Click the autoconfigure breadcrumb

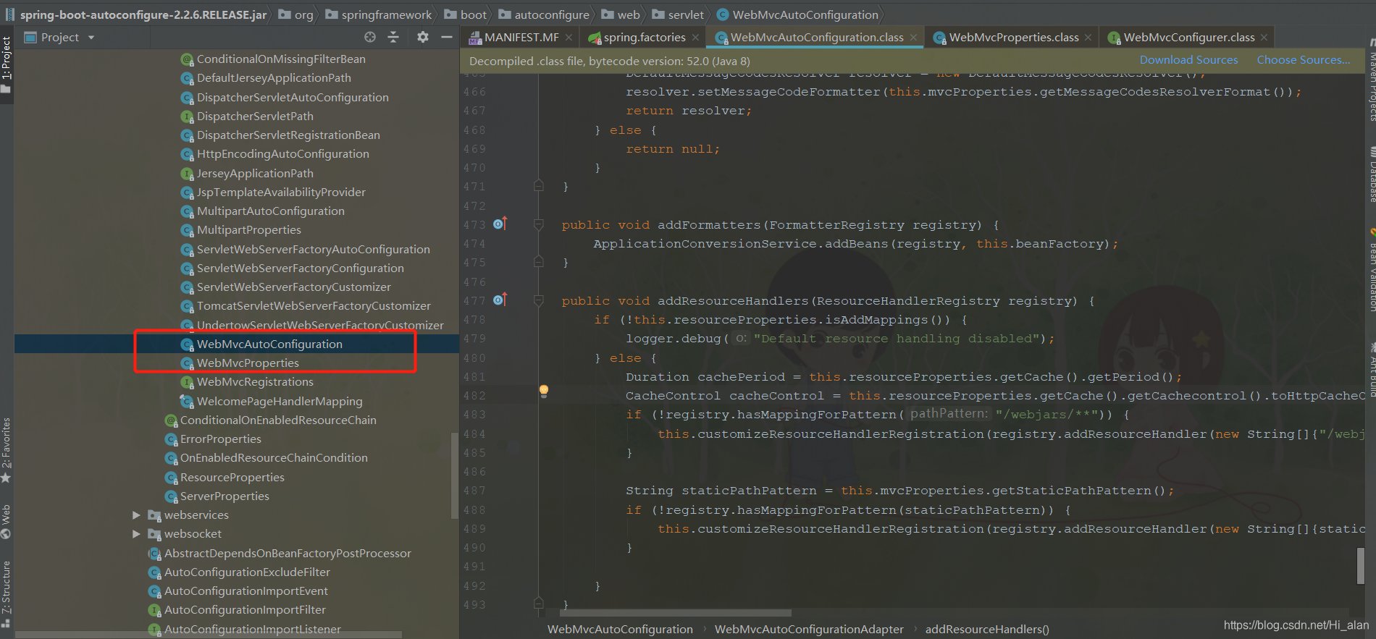552,14
